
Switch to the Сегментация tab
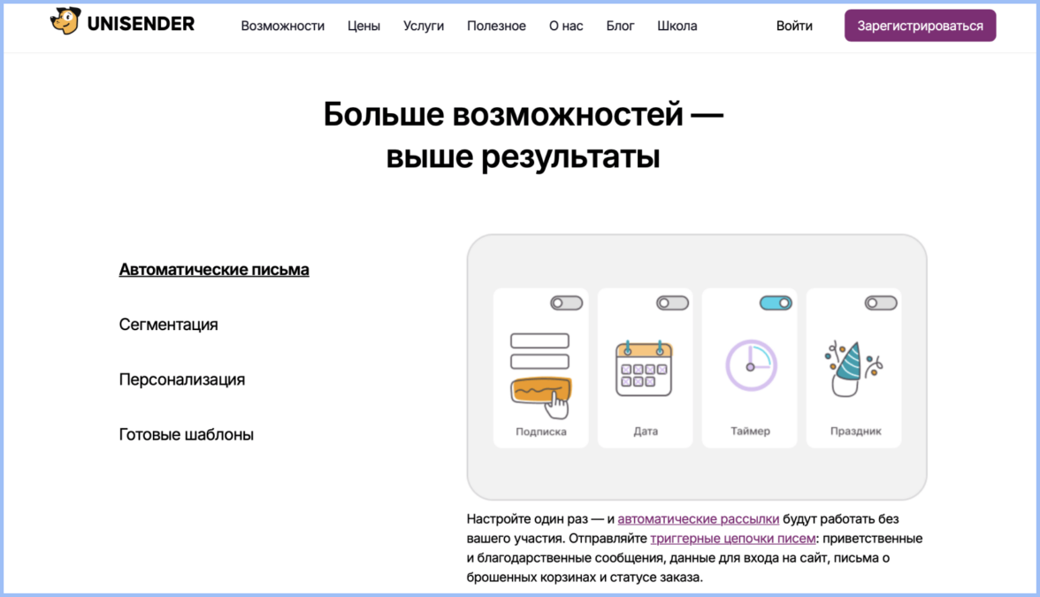click(168, 325)
